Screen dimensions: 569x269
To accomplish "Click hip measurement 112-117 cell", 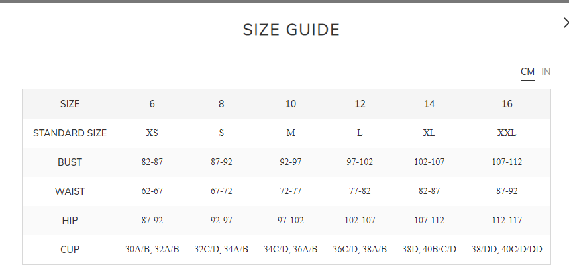I will click(x=507, y=221).
